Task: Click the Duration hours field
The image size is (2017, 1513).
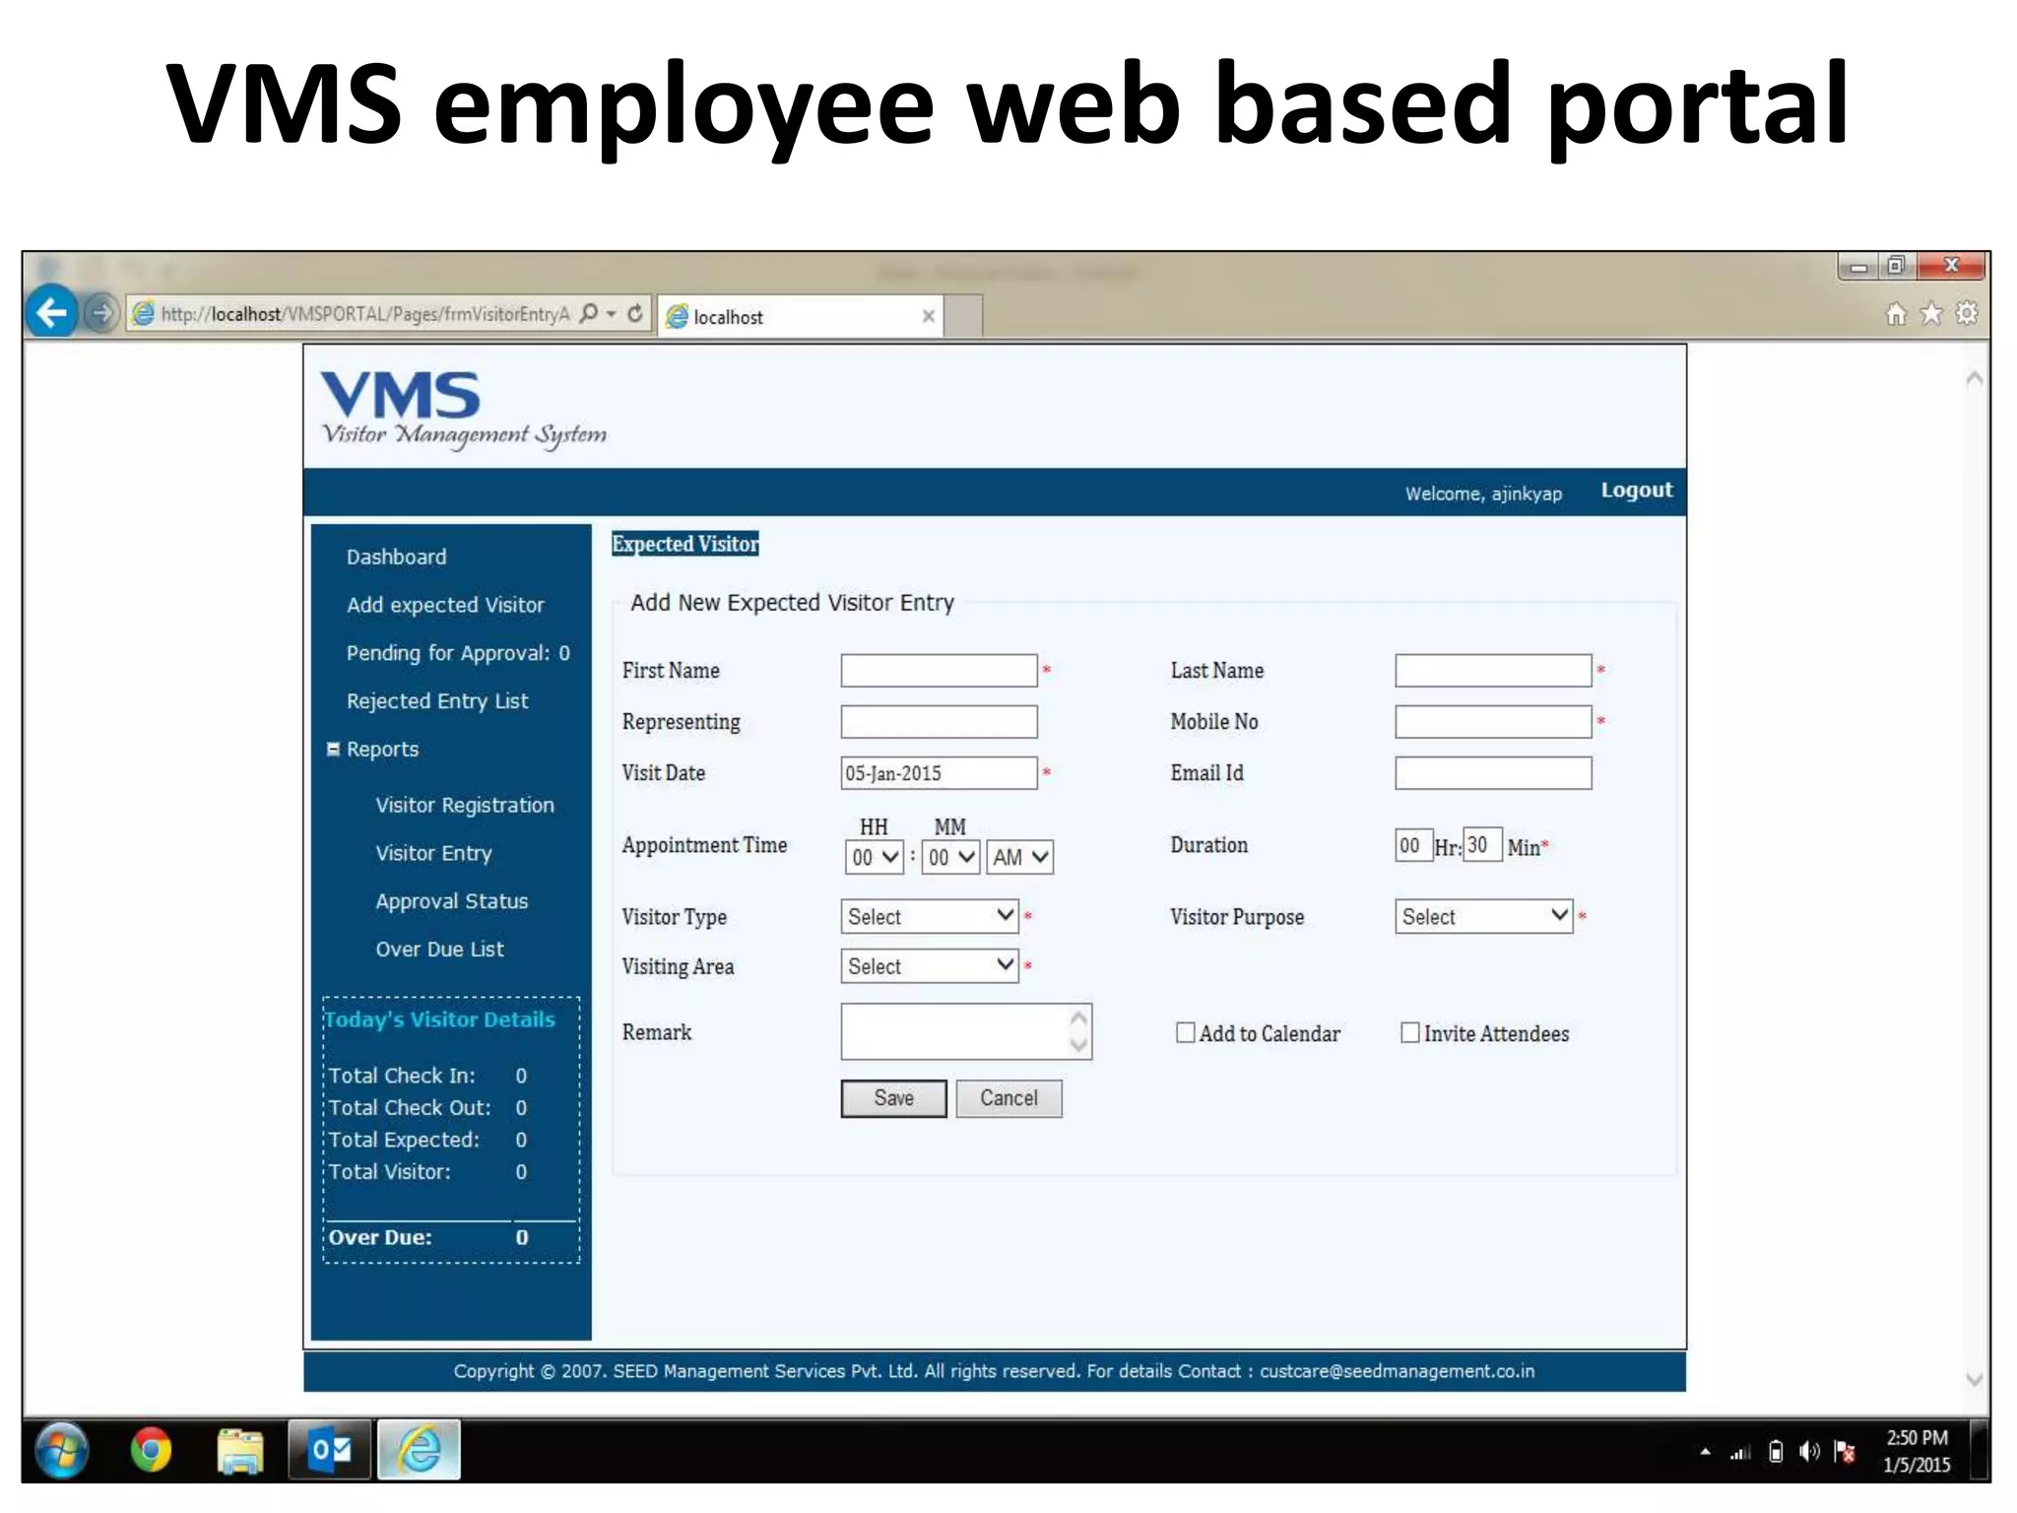Action: coord(1413,845)
